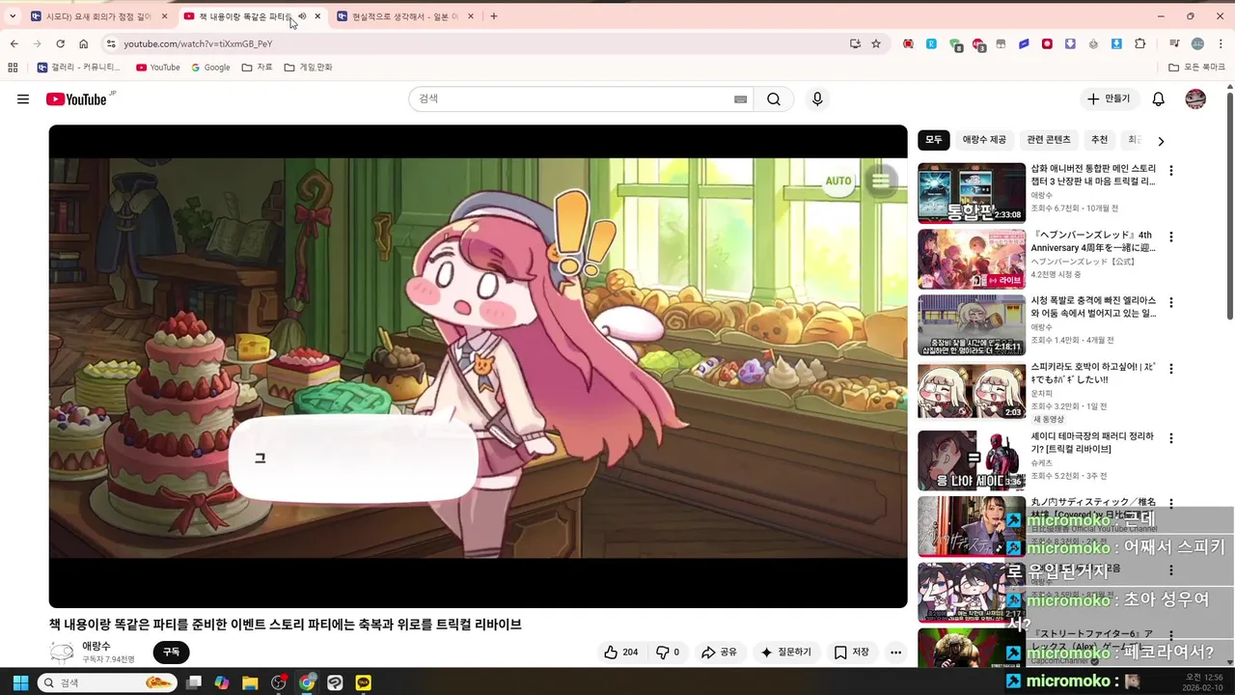The height and width of the screenshot is (695, 1235).
Task: Click the page vertical scrollbar
Action: (1229, 204)
